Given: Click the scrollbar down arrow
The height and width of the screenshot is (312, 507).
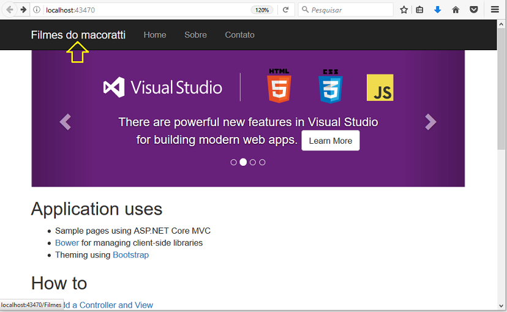Looking at the screenshot, I should pyautogui.click(x=501, y=306).
